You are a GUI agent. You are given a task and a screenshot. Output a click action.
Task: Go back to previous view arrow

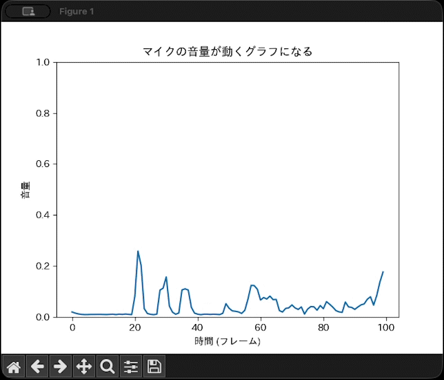tap(37, 366)
